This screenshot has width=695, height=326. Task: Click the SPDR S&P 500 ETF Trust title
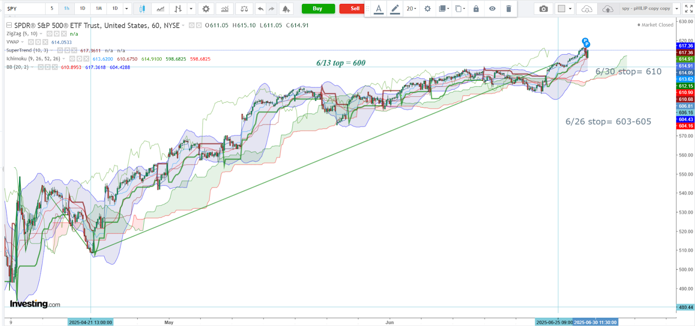[x=97, y=26]
